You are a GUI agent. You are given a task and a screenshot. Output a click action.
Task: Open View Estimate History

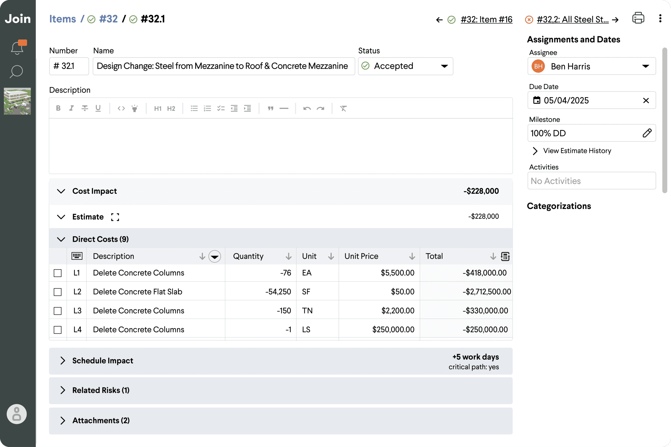[577, 151]
